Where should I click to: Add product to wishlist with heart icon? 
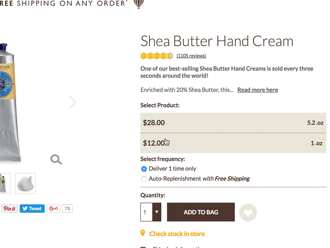click(x=248, y=212)
